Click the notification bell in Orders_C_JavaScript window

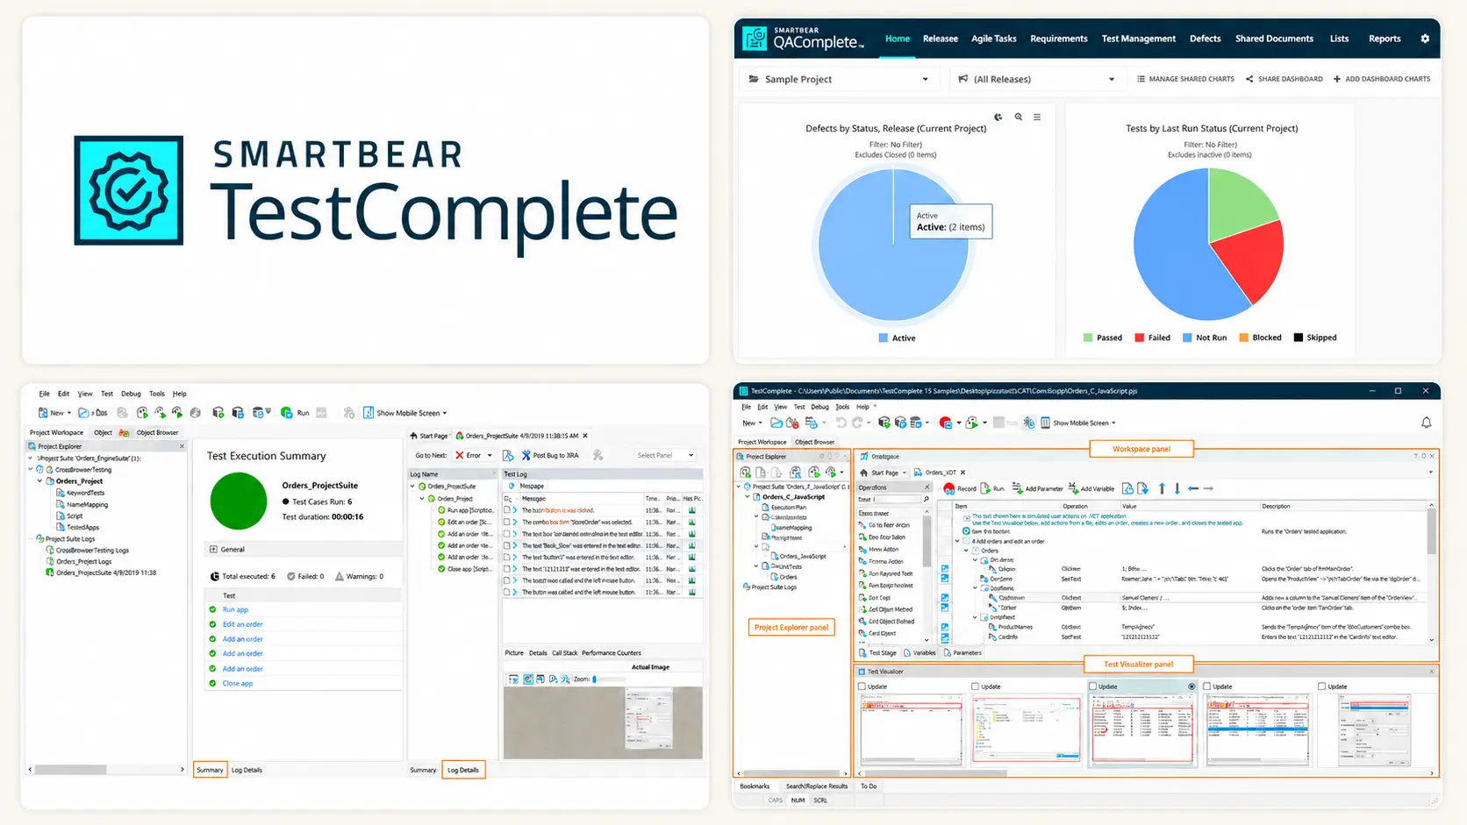coord(1426,423)
